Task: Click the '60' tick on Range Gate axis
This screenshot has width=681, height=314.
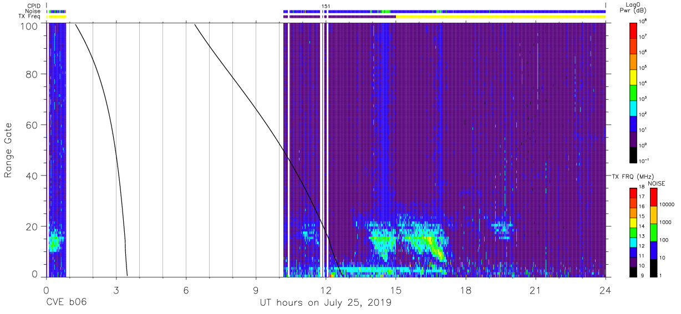Action: click(x=32, y=125)
